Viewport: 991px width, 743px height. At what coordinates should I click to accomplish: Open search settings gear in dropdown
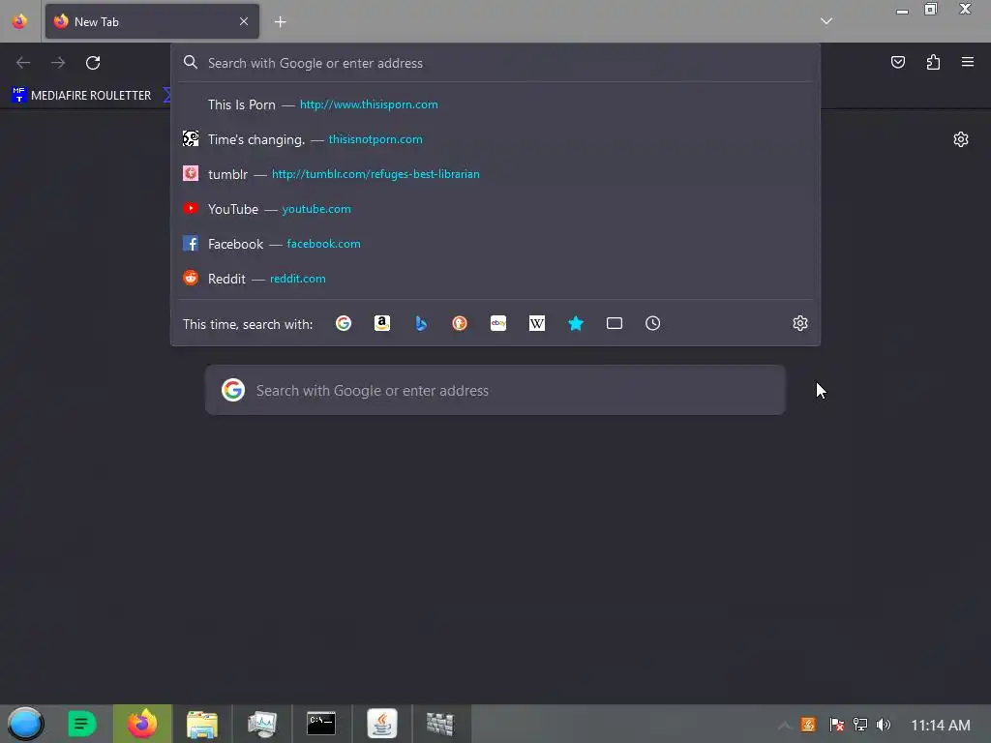800,323
